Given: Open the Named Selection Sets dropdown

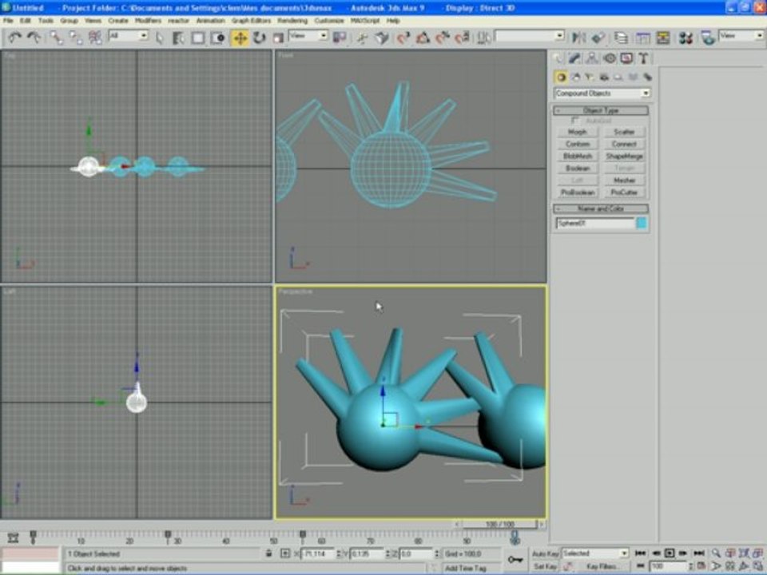Looking at the screenshot, I should pyautogui.click(x=530, y=36).
